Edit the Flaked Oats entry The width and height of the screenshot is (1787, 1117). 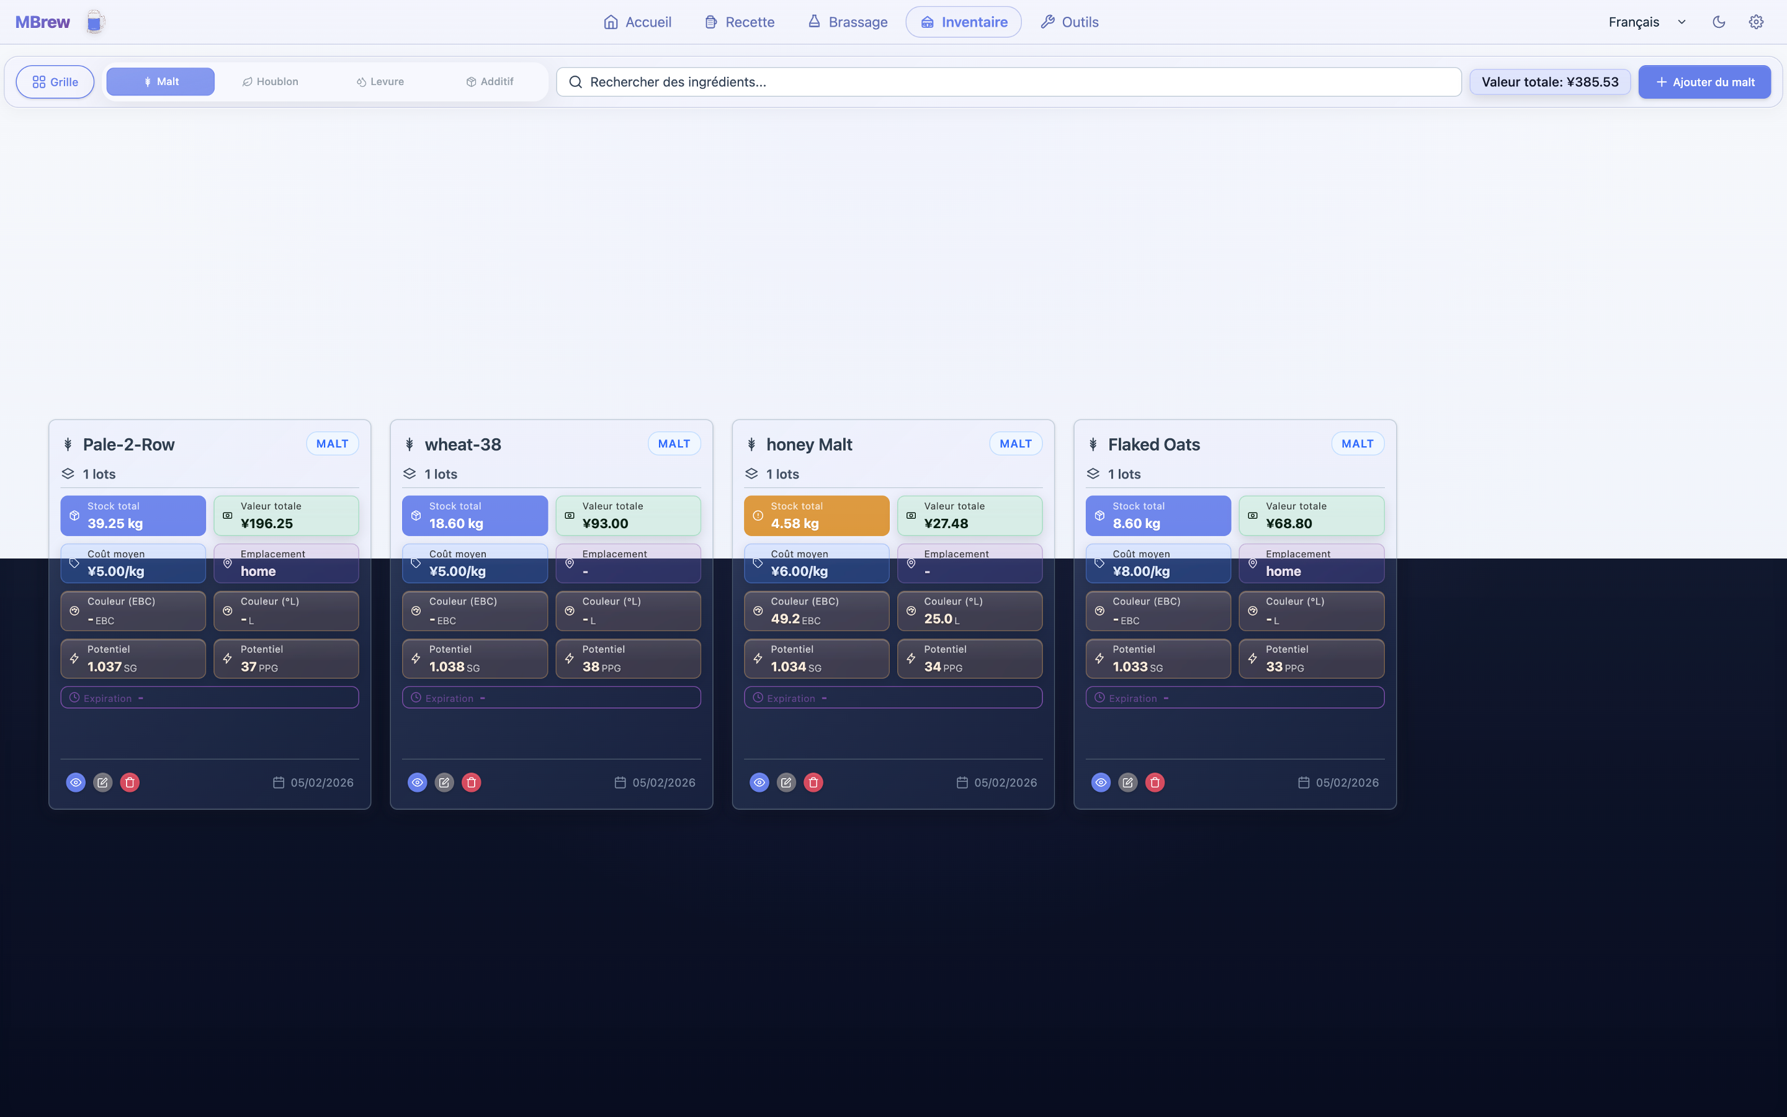pyautogui.click(x=1127, y=783)
